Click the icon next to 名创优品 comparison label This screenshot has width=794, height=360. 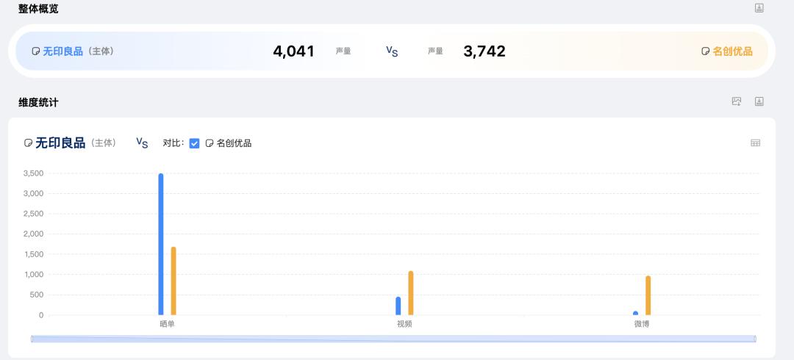click(x=209, y=143)
